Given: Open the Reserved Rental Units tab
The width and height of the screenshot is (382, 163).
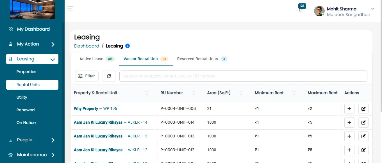Looking at the screenshot, I should [202, 59].
